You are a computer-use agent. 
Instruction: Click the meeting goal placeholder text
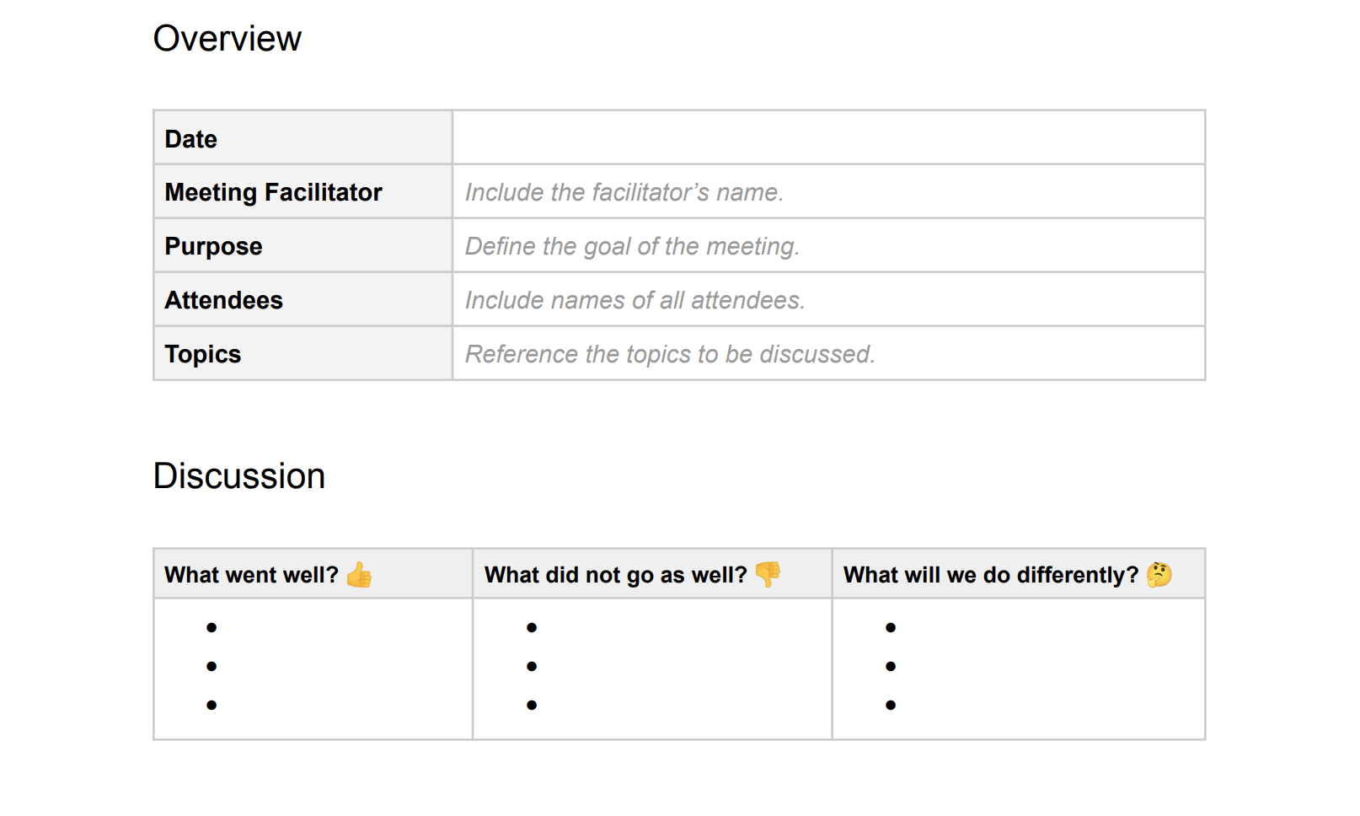point(630,246)
